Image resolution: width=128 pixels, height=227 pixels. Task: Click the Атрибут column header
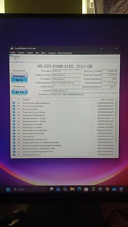click(x=26, y=99)
